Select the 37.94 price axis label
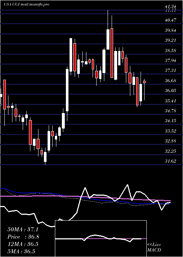Image resolution: width=183 pixels, height=257 pixels. point(171,61)
